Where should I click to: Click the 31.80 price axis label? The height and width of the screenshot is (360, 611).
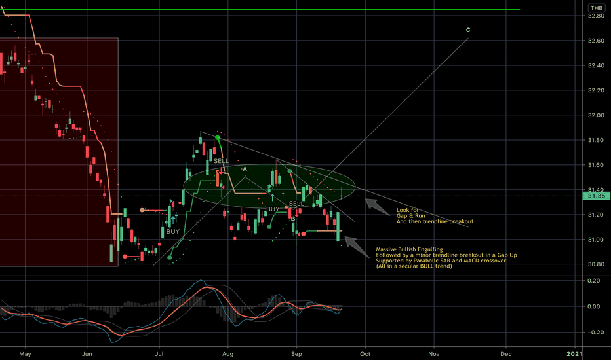click(596, 140)
